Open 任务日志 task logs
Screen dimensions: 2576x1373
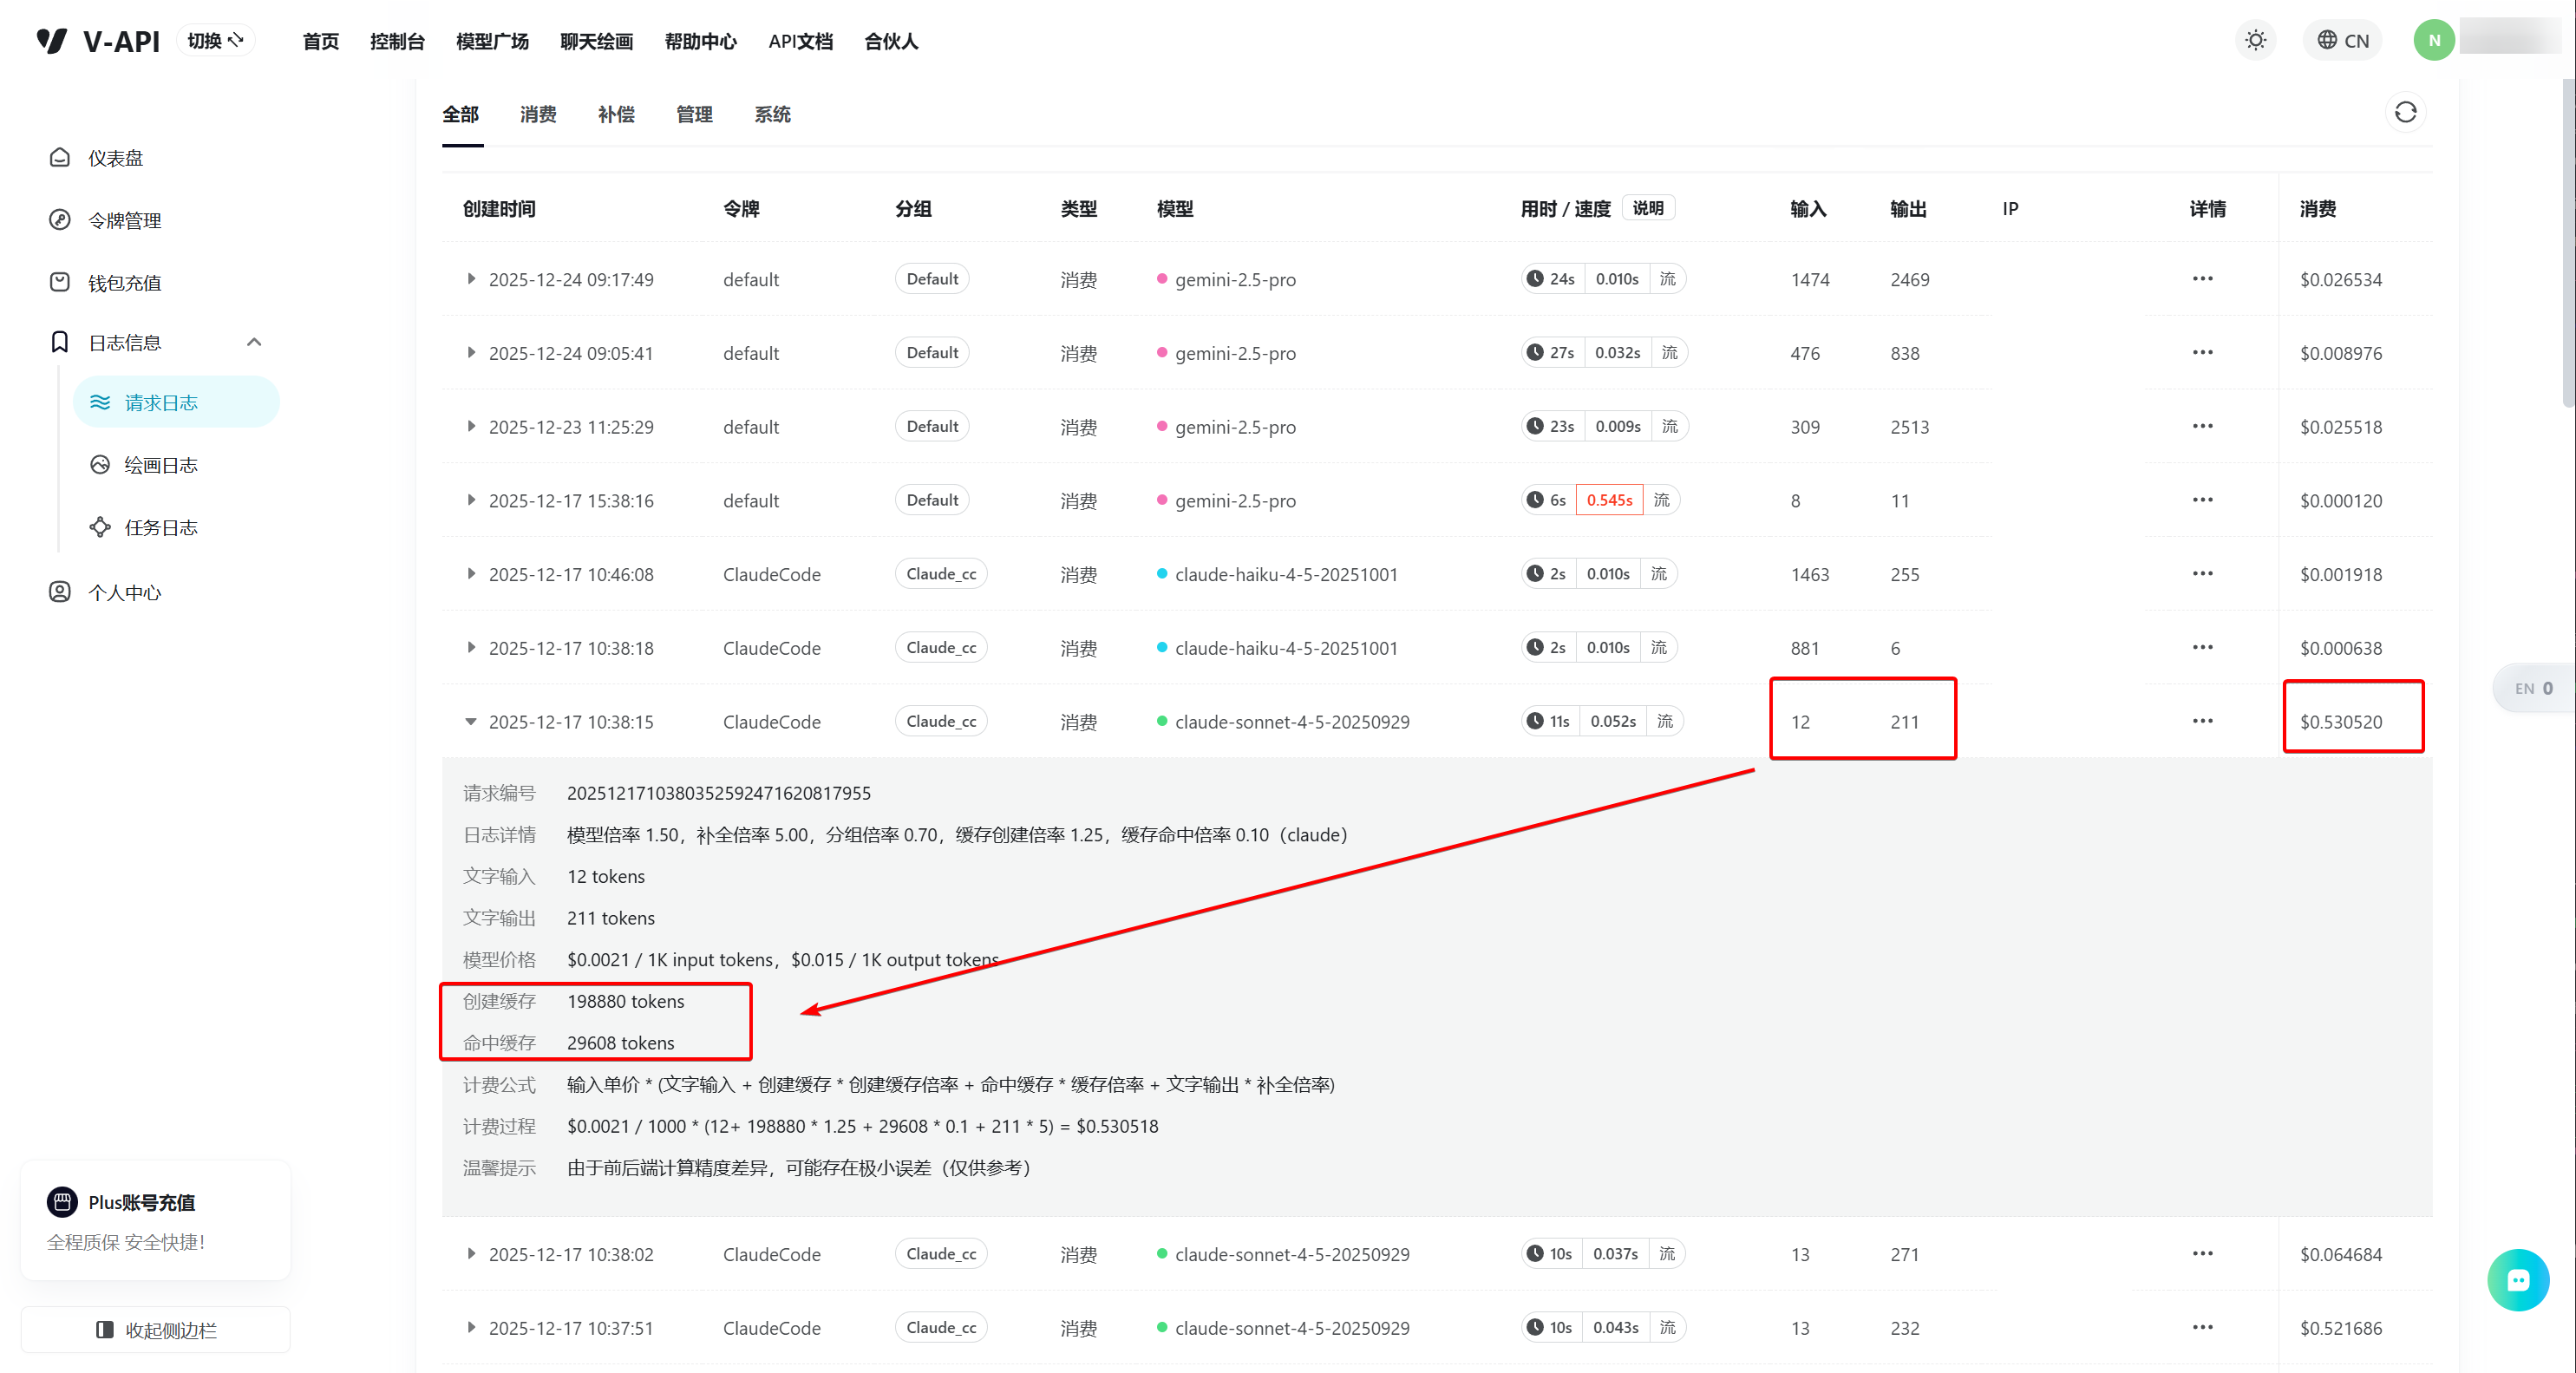coord(160,527)
